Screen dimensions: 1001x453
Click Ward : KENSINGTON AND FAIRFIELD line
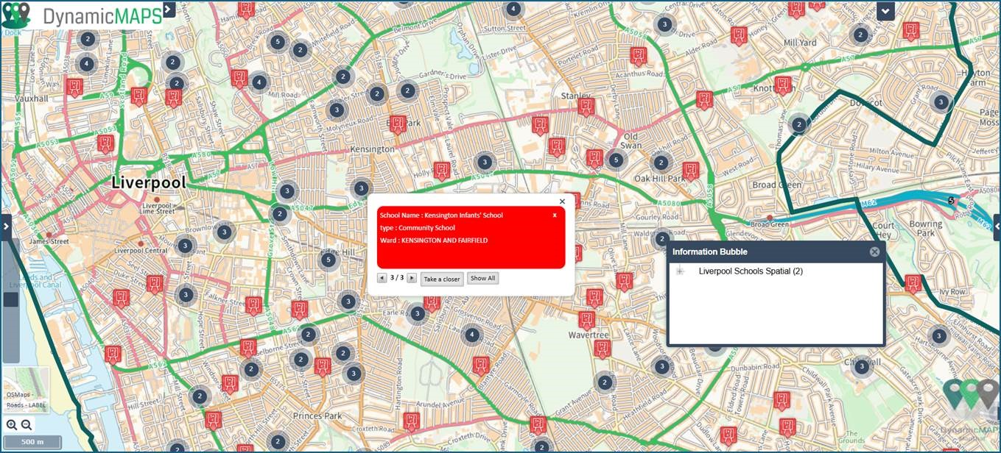(434, 240)
